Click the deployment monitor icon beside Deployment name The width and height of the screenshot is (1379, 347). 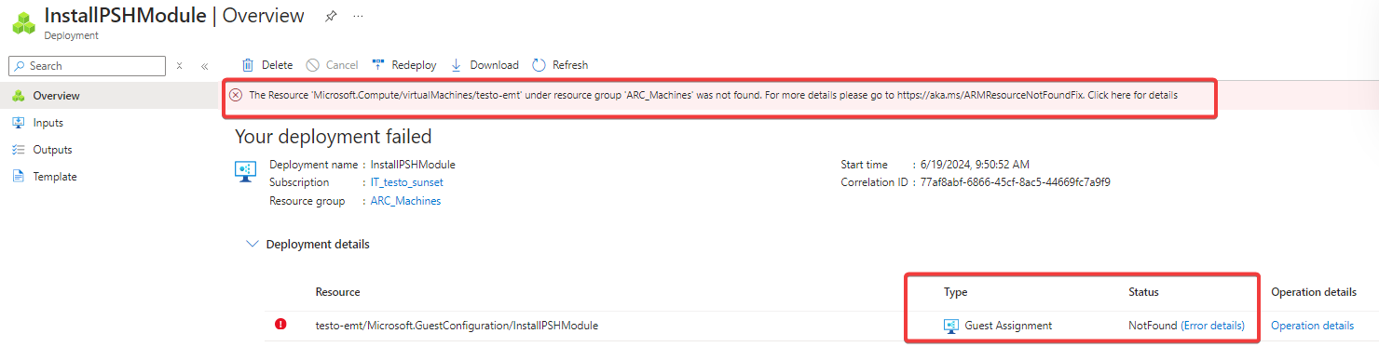pyautogui.click(x=246, y=171)
